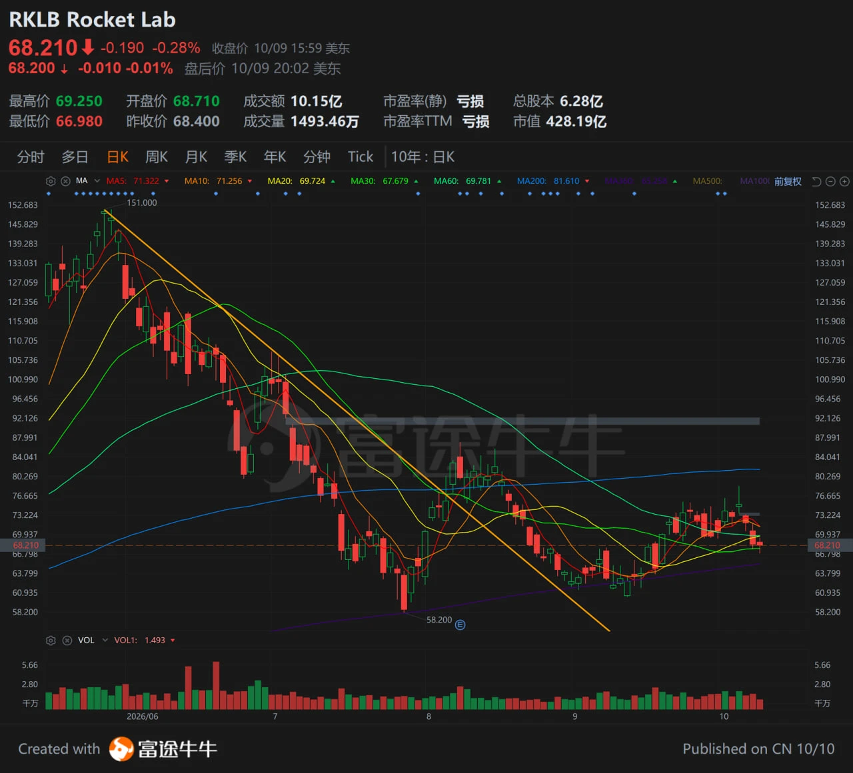Remove the MA indicator with its X icon

pos(65,181)
